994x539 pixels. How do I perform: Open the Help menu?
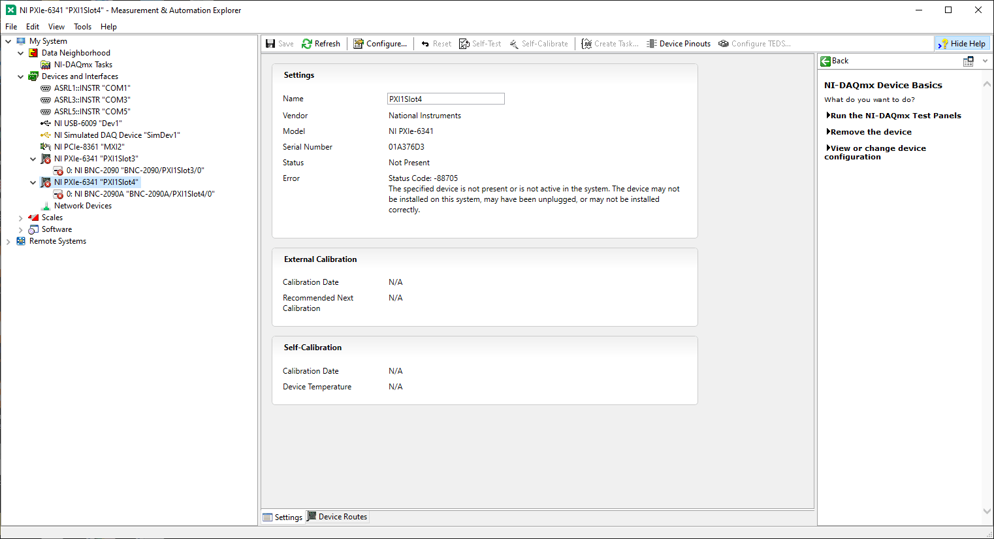[108, 27]
